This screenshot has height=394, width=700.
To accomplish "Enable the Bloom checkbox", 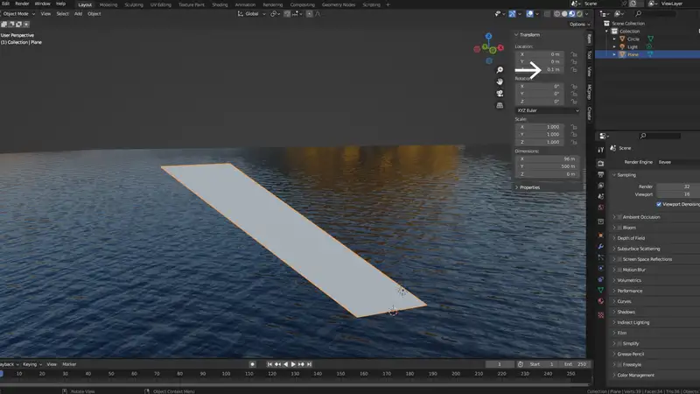I will coord(619,227).
